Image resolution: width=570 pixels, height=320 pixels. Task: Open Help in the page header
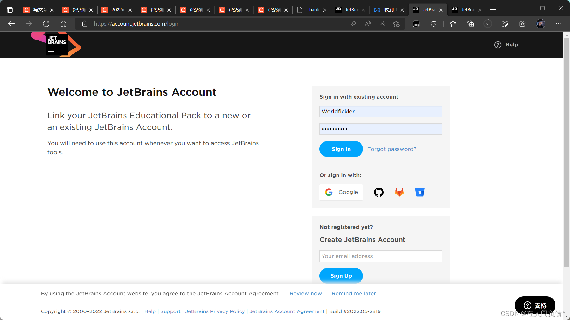506,45
